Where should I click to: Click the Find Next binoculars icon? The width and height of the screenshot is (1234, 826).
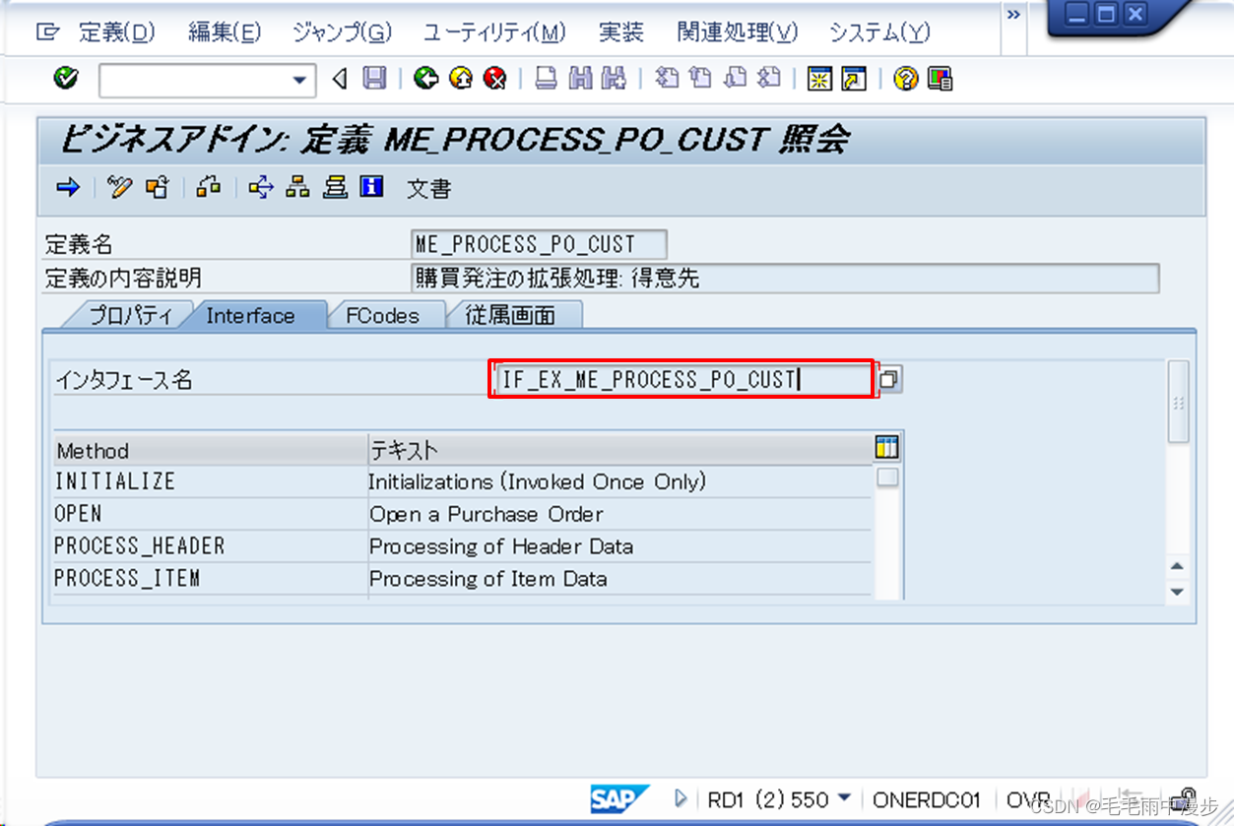coord(615,79)
